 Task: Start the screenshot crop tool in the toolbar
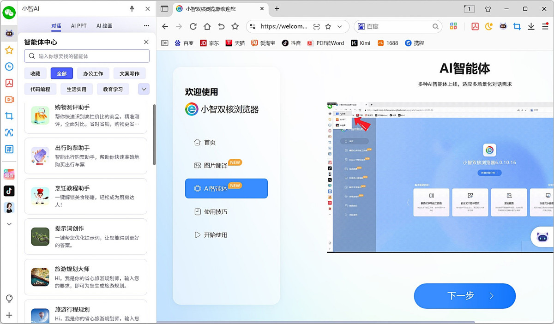tap(518, 27)
